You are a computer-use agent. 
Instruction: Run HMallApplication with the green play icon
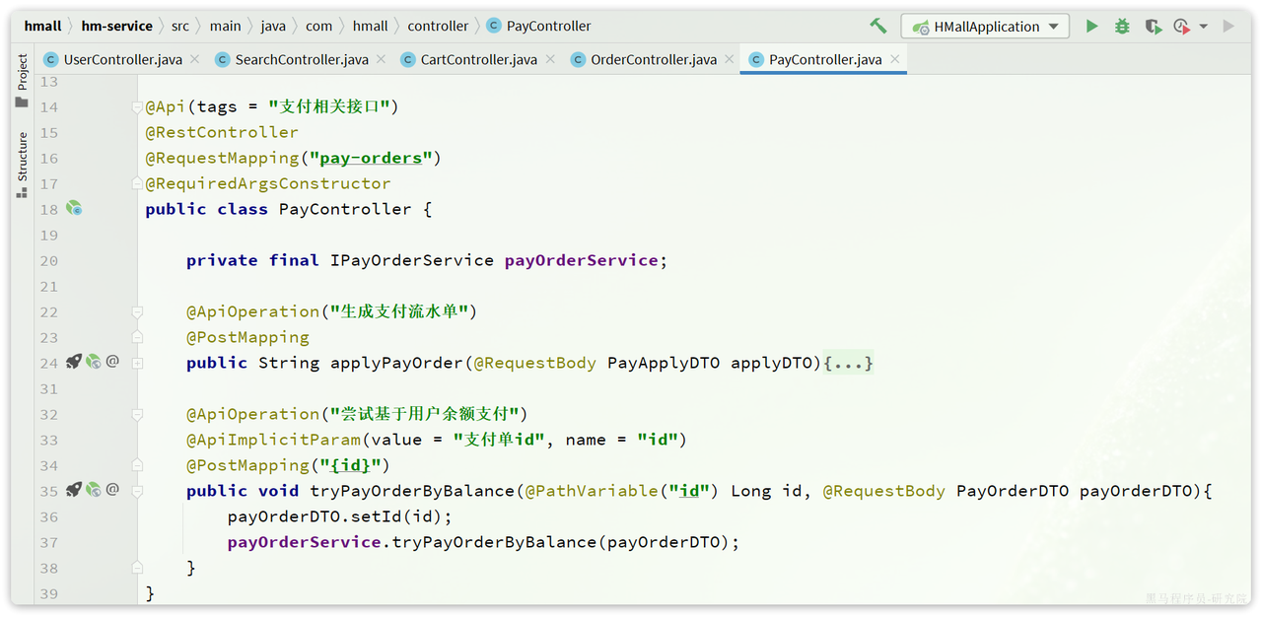pyautogui.click(x=1091, y=27)
